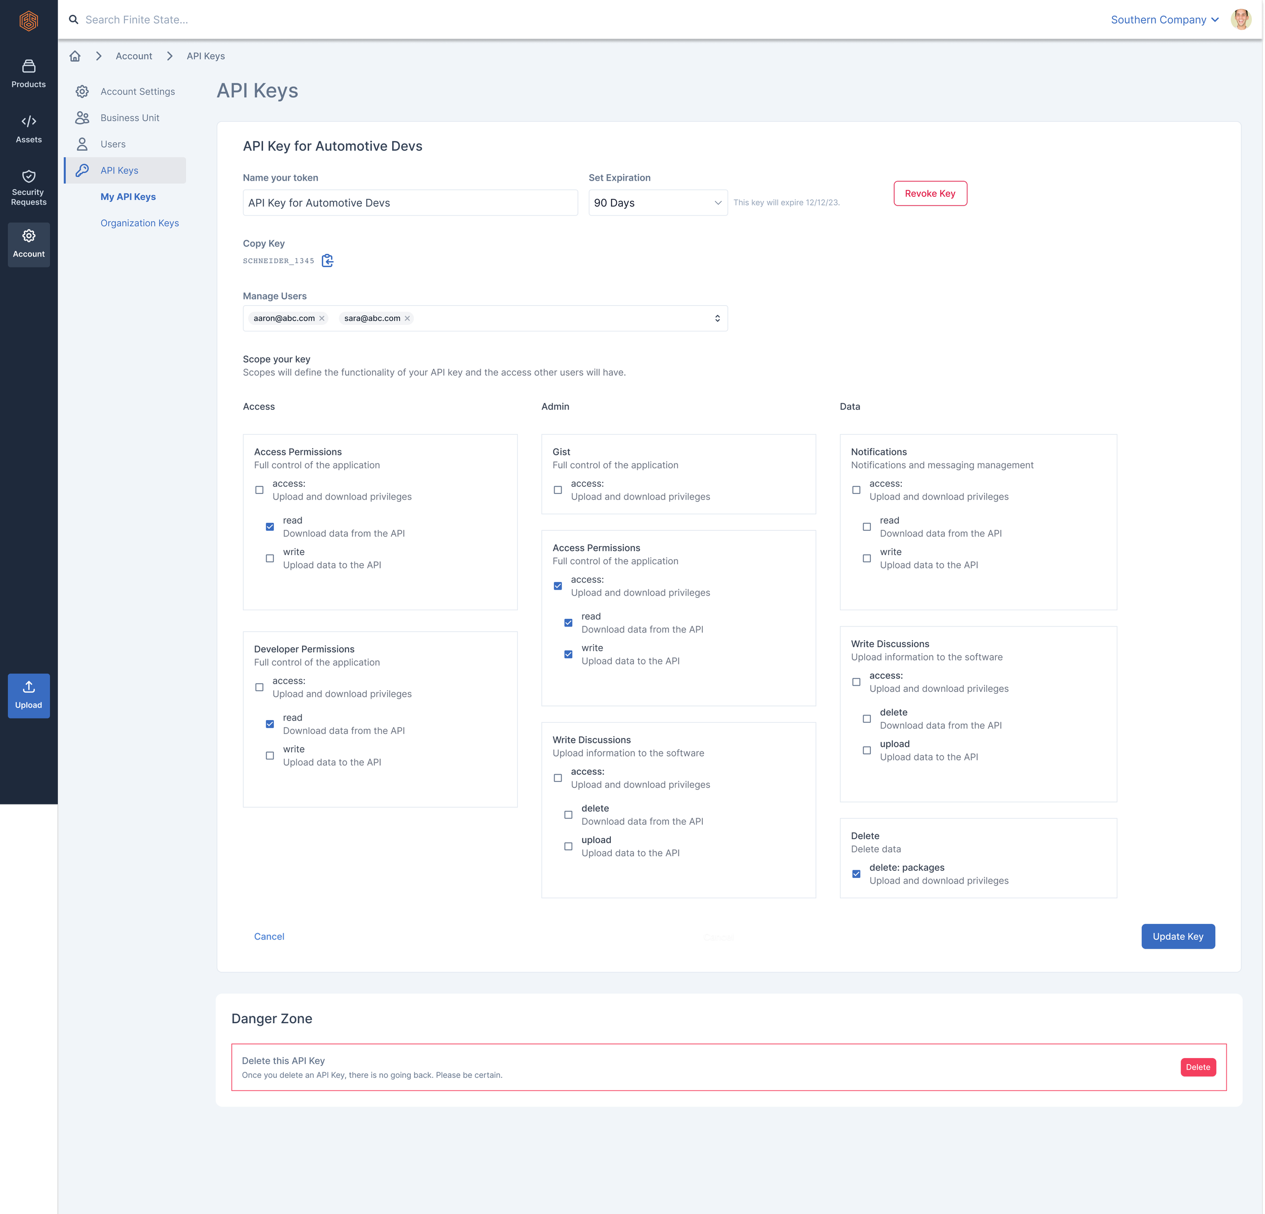
Task: Open Organization Keys submenu item
Action: [x=140, y=223]
